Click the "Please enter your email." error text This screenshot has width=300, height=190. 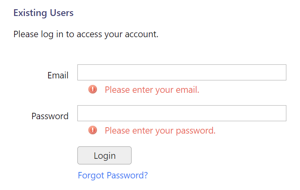point(152,90)
